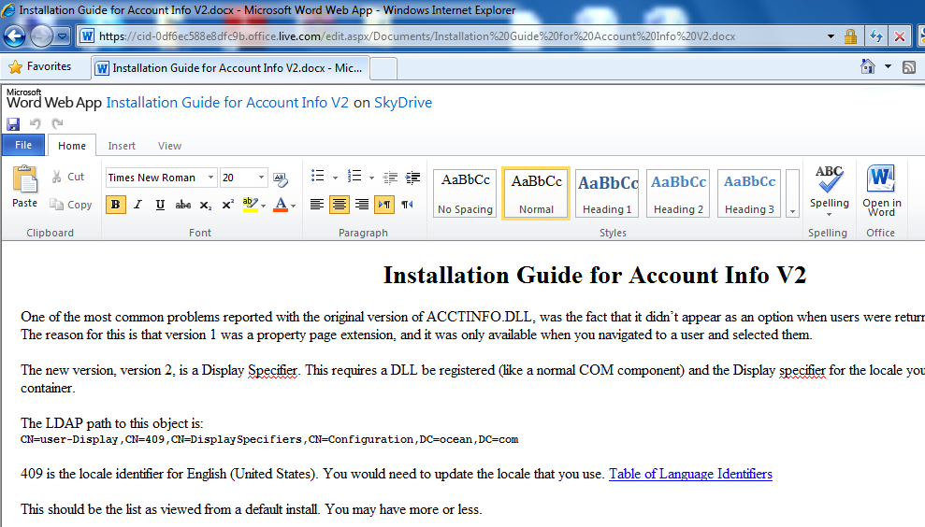Increase paragraph indent
This screenshot has width=925, height=527.
(413, 177)
